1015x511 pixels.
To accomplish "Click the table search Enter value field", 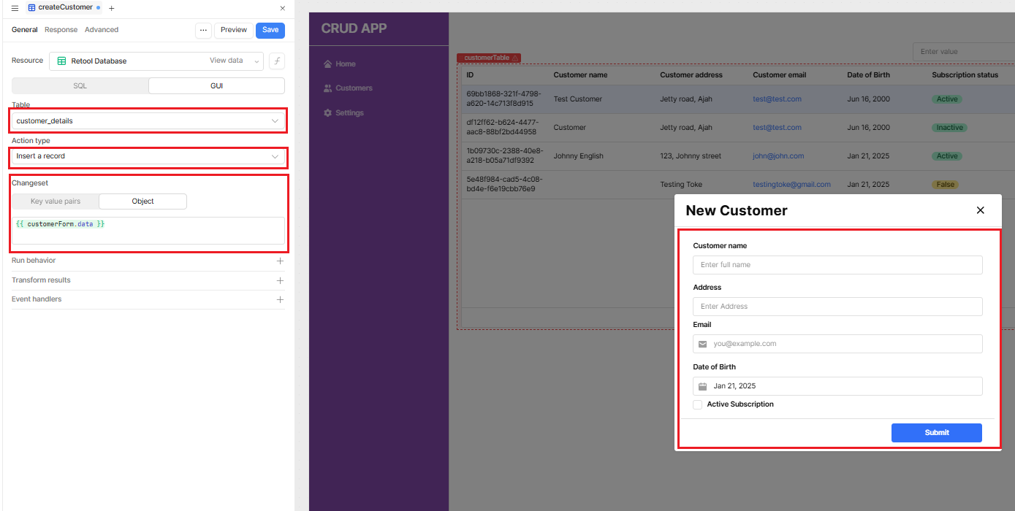I will (x=963, y=52).
